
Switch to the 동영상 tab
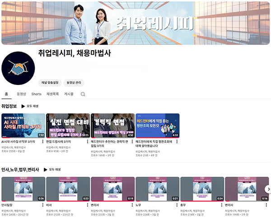click(21, 94)
